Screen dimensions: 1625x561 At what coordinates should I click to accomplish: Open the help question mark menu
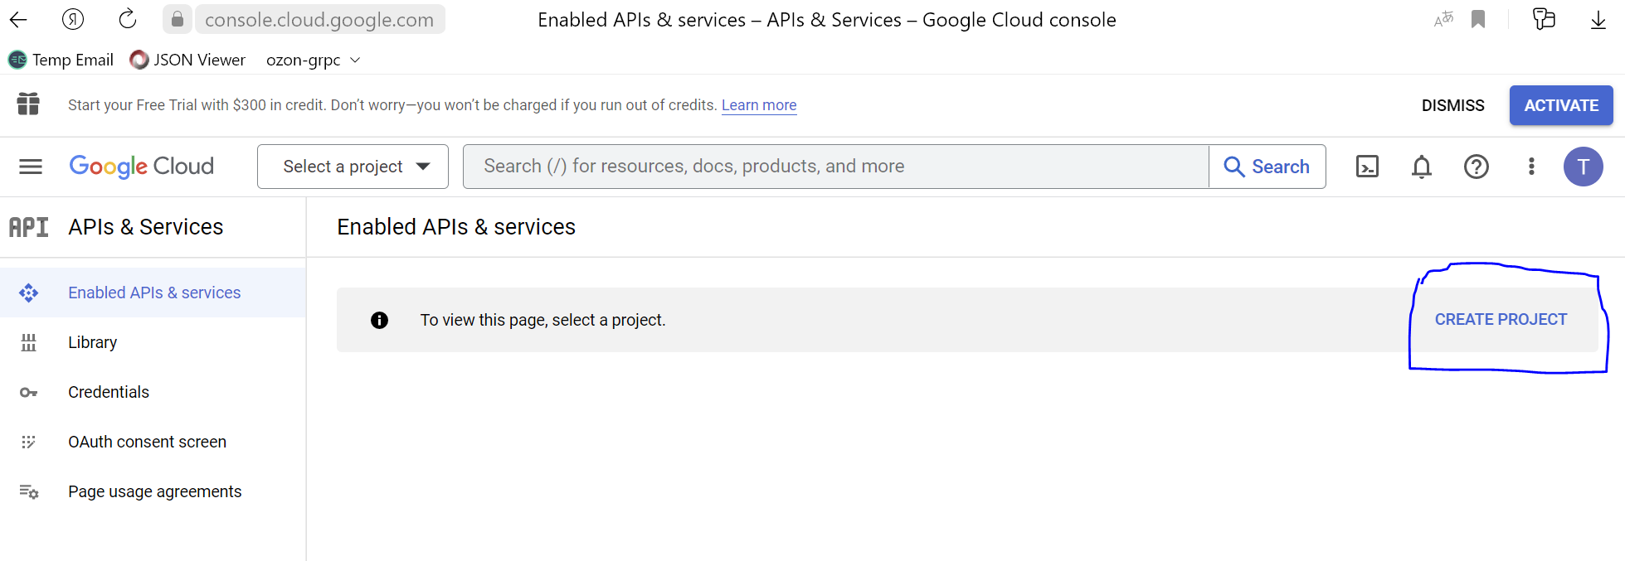click(x=1477, y=167)
